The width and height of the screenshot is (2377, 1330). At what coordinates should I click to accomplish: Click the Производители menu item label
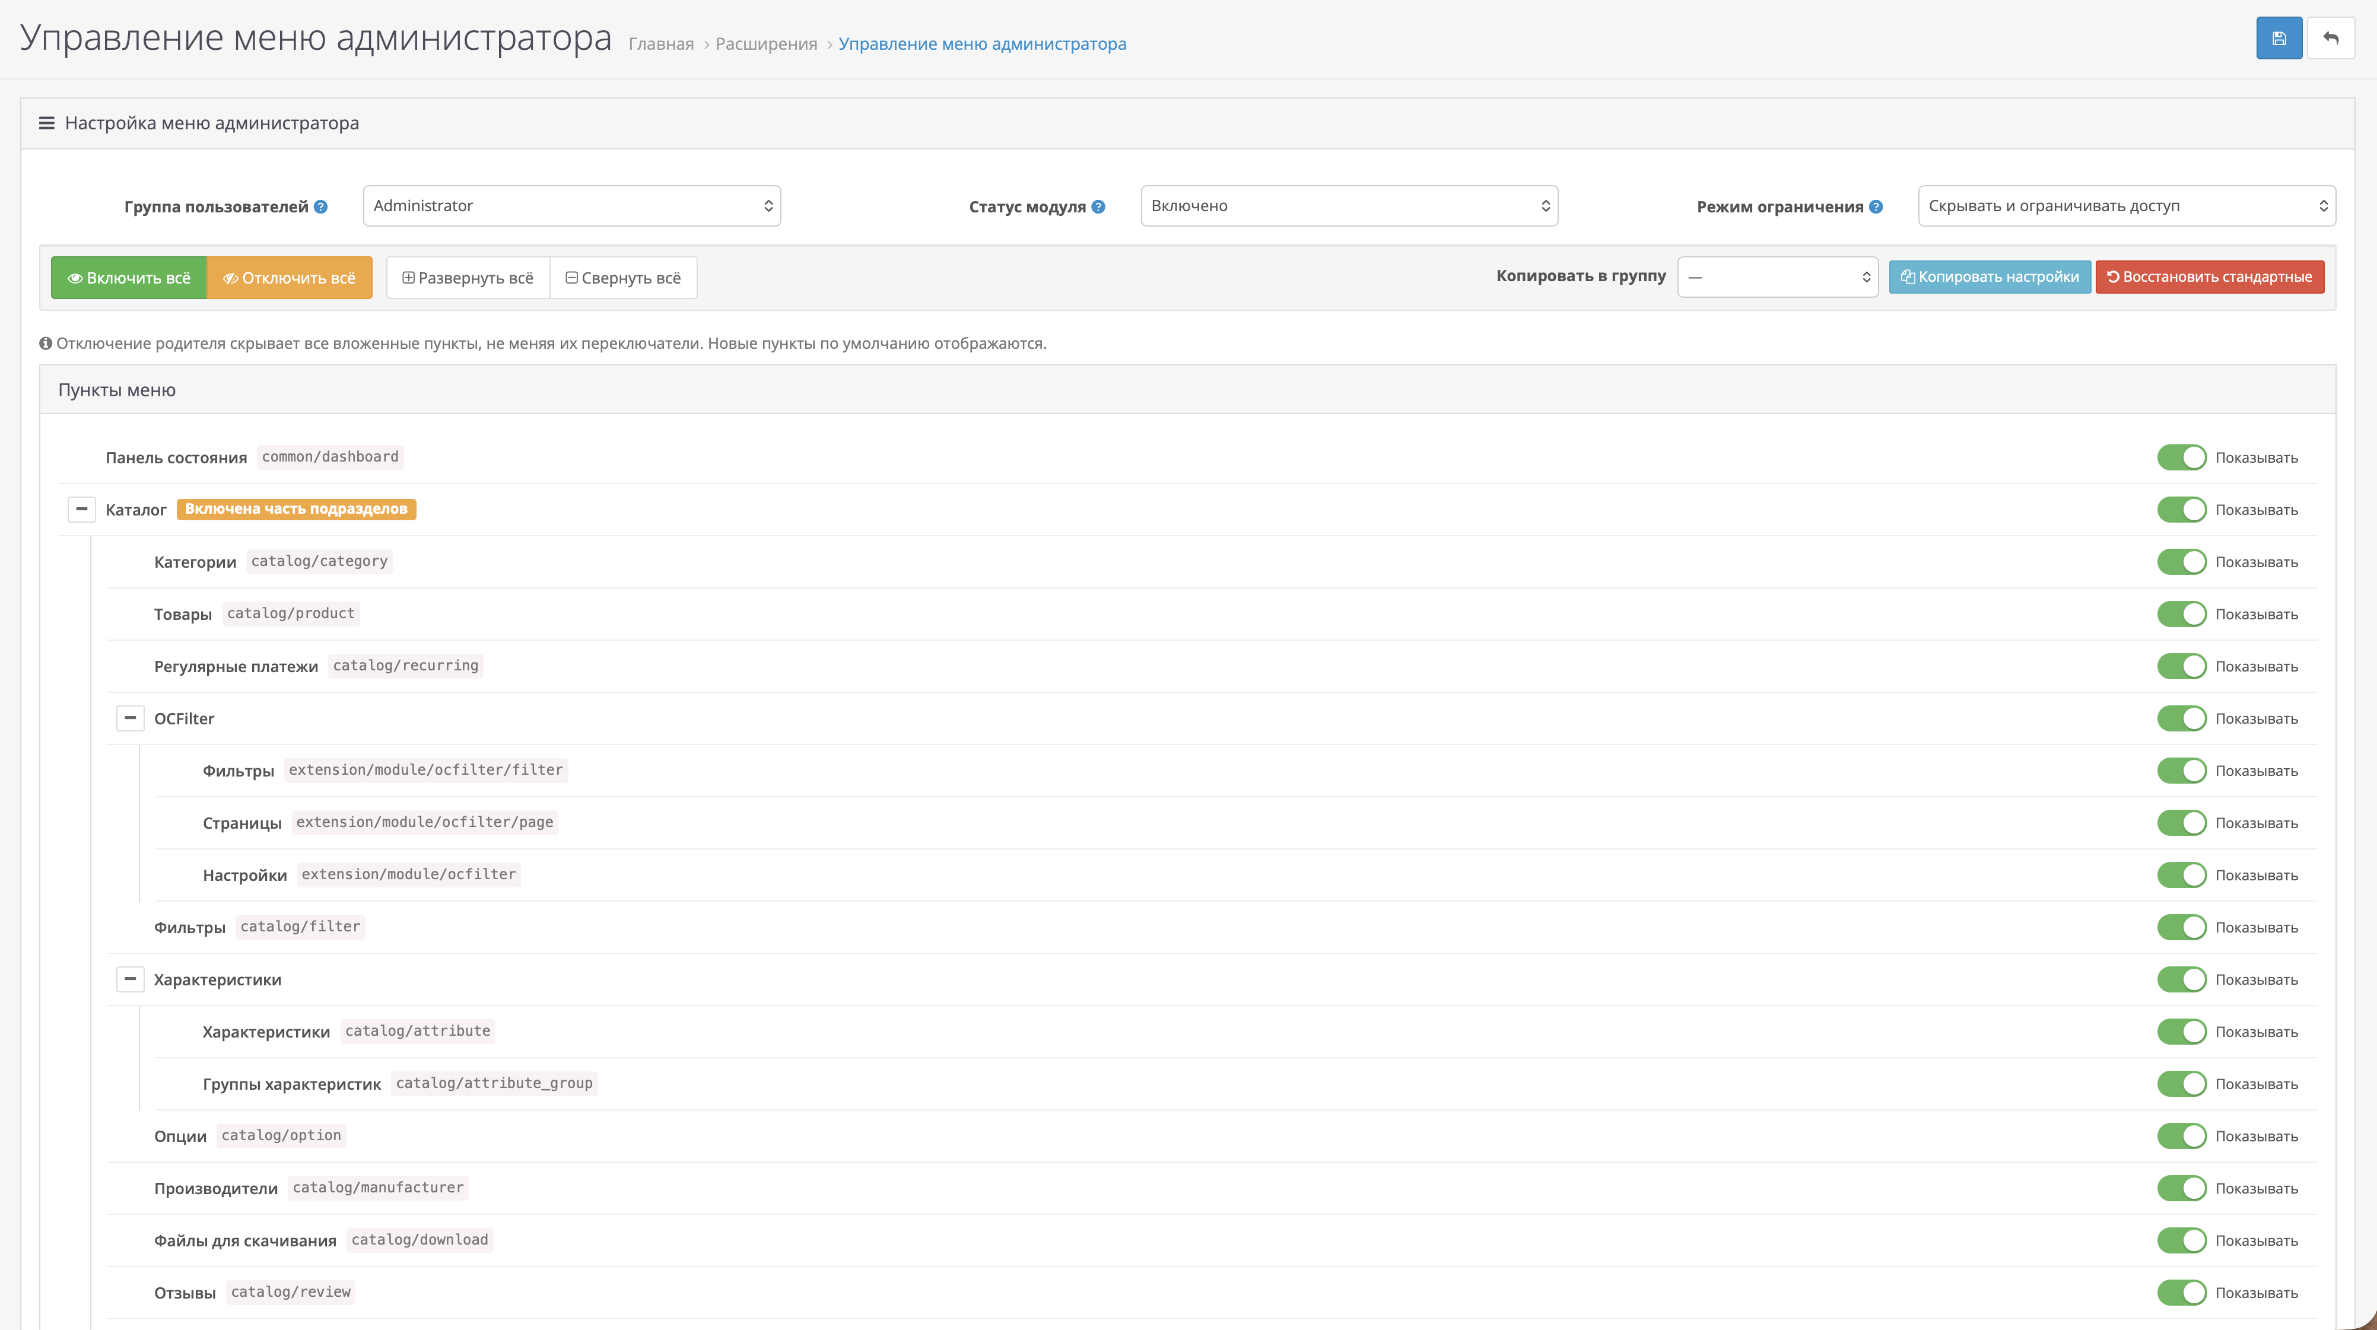pos(216,1189)
